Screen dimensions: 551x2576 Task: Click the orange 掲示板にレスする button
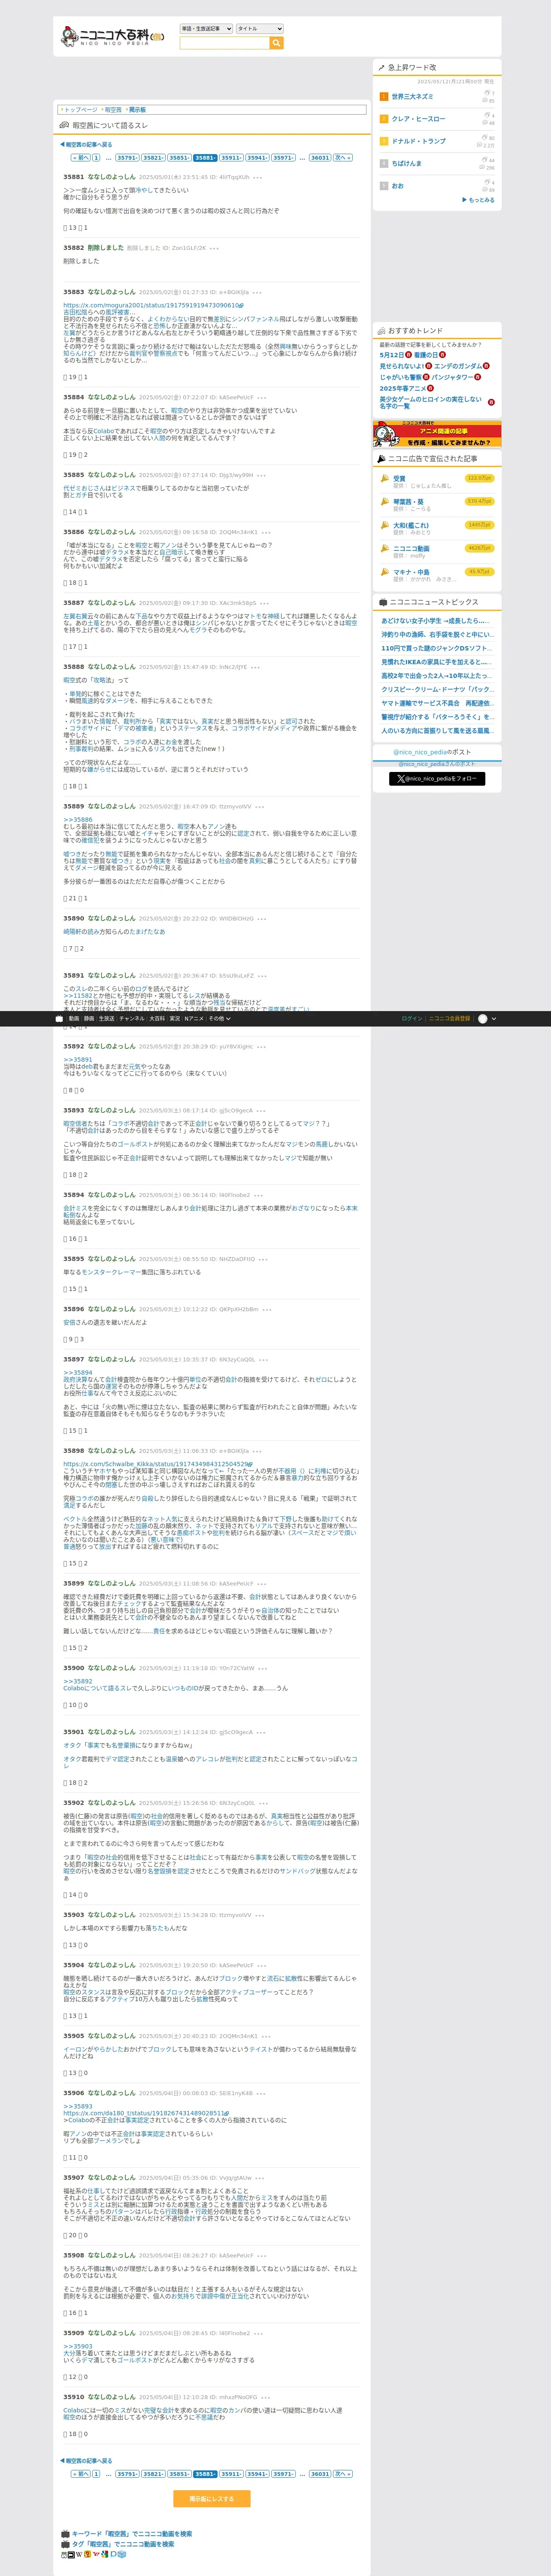[211, 2499]
